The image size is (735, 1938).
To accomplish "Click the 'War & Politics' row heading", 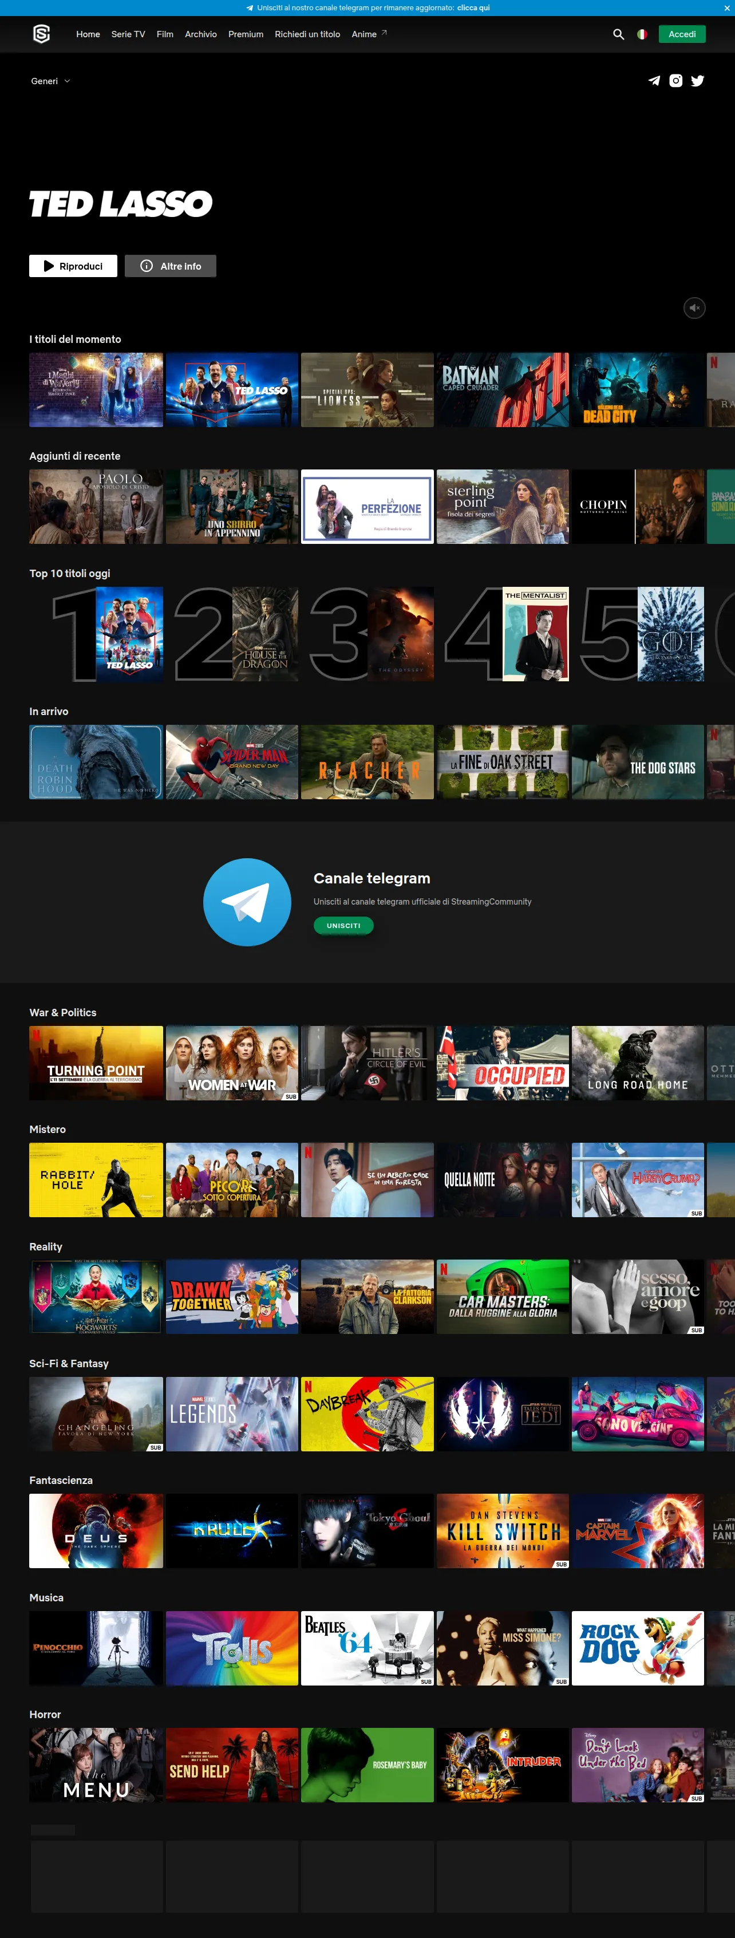I will [62, 1013].
